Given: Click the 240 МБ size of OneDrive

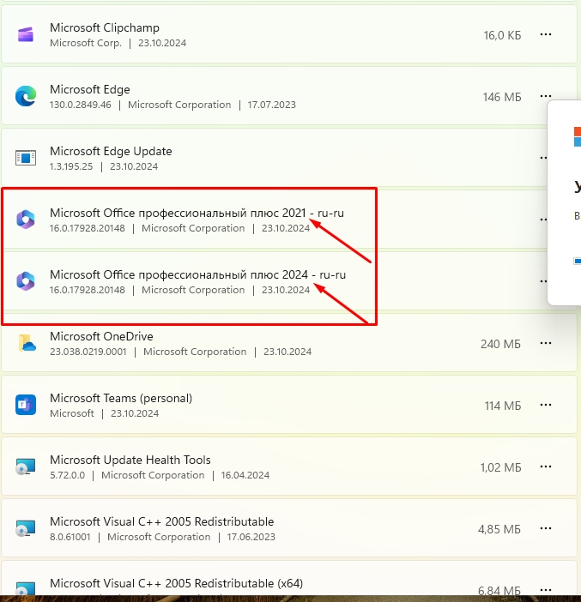Looking at the screenshot, I should click(x=500, y=344).
